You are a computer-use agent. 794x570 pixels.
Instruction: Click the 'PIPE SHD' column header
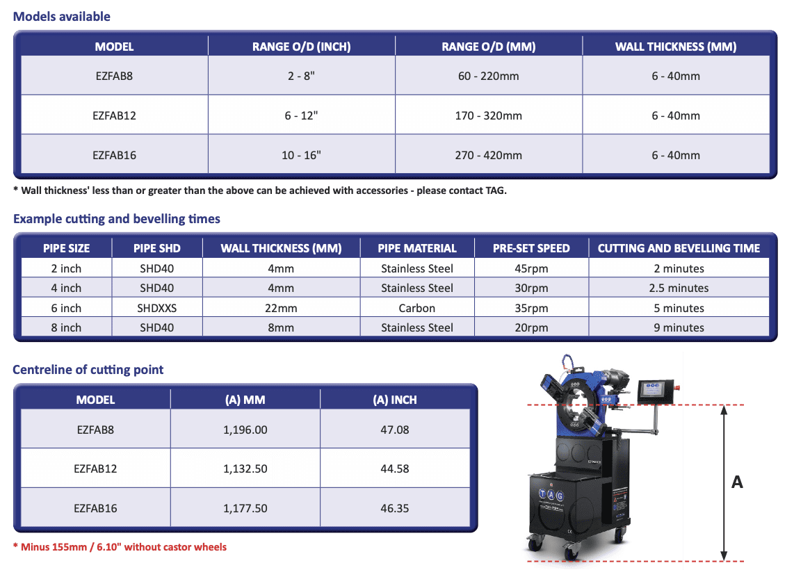pyautogui.click(x=157, y=248)
